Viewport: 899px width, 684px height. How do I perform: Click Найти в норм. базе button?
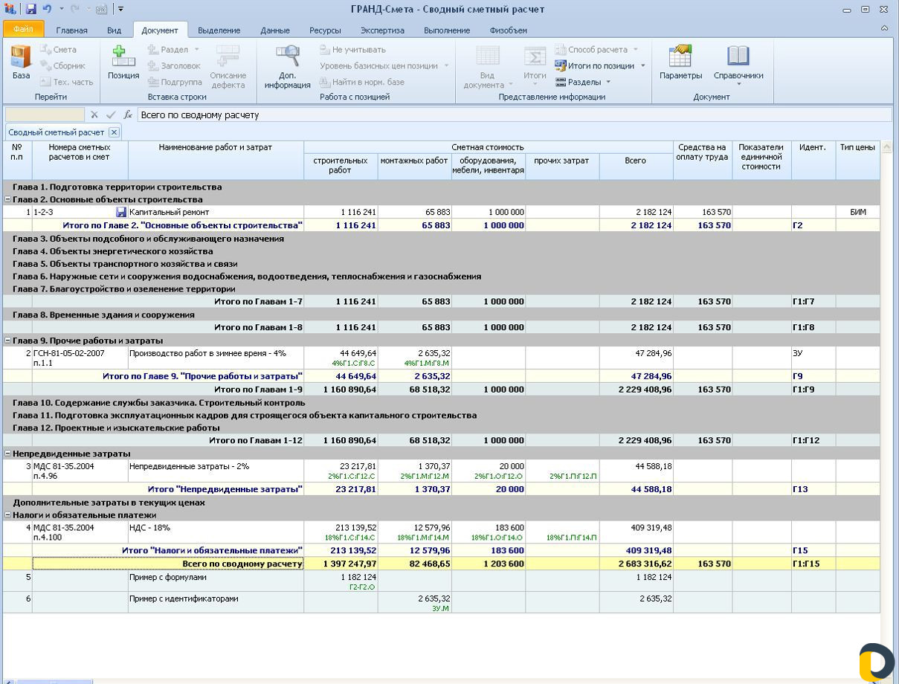point(361,83)
